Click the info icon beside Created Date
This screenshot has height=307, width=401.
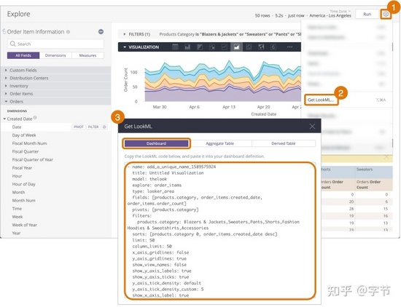[35, 118]
